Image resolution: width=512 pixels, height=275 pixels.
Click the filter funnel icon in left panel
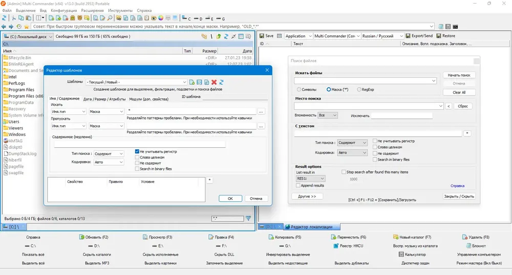(x=248, y=218)
